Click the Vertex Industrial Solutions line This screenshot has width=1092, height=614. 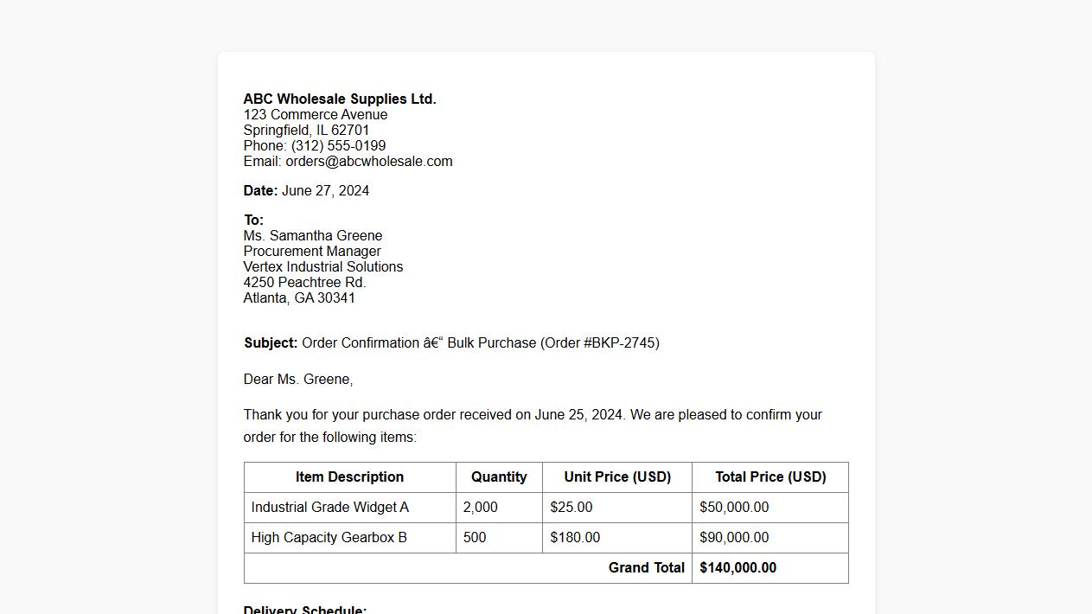click(323, 267)
